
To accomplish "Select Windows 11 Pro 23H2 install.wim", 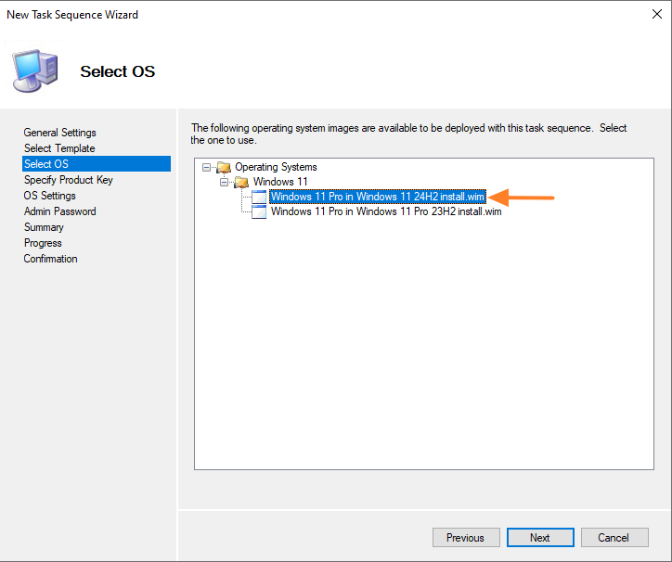I will [386, 211].
